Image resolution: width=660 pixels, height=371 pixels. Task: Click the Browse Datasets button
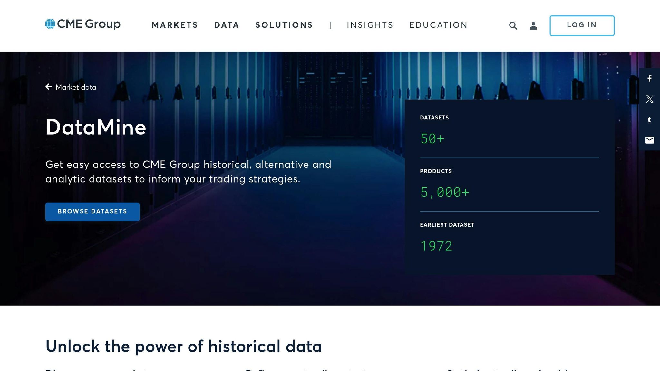92,212
